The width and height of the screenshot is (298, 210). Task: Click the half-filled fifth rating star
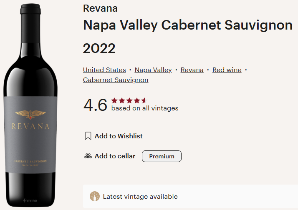(x=144, y=100)
